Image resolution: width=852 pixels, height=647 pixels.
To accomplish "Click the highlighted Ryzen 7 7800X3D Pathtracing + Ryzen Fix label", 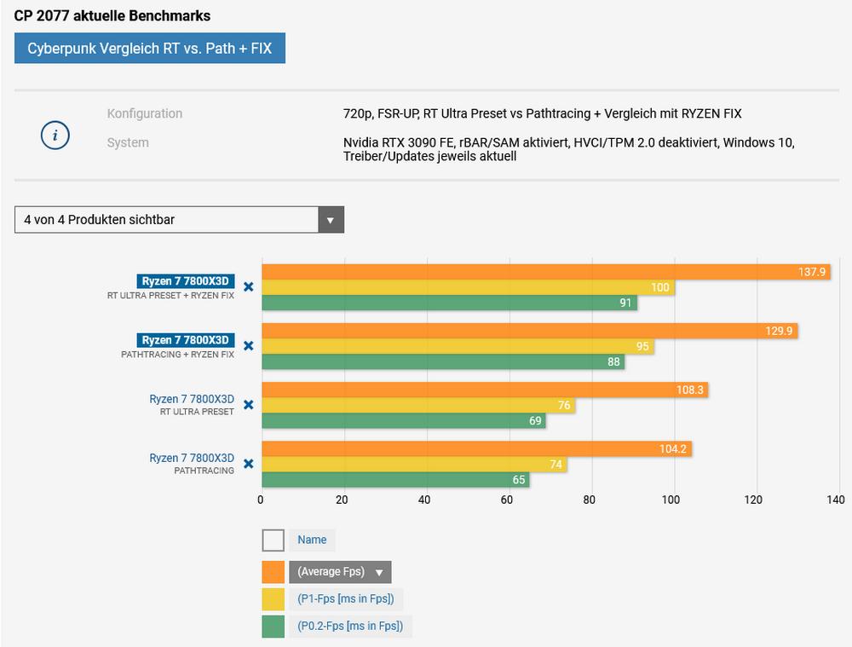I will pyautogui.click(x=185, y=340).
